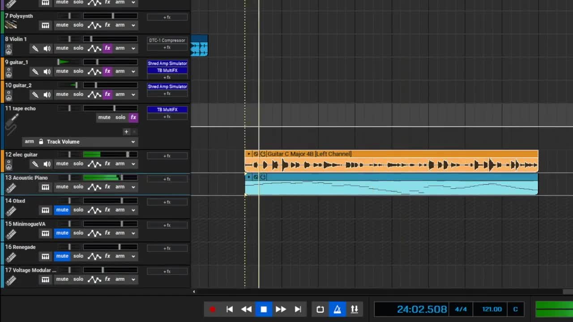Solo the Voltage Modular track
The image size is (573, 322).
[78, 279]
